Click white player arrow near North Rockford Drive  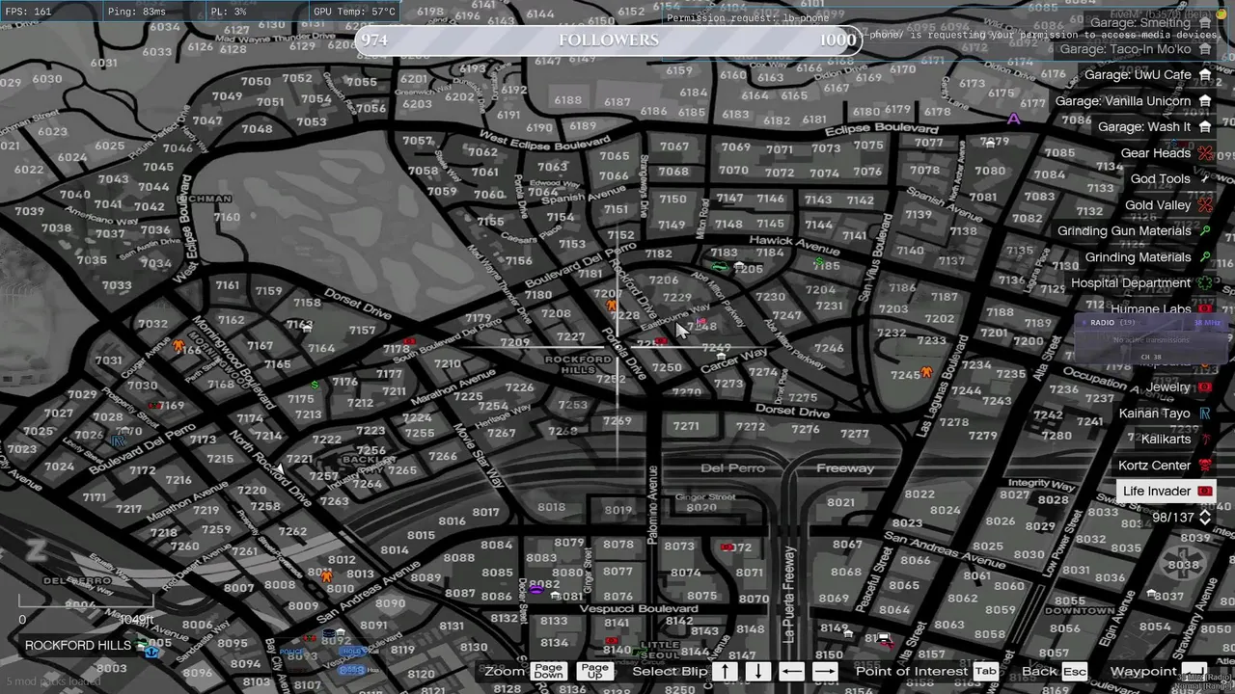coord(280,469)
